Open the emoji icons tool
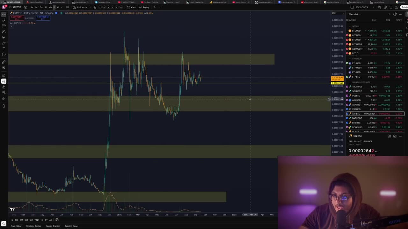The image size is (408, 229). click(4, 54)
